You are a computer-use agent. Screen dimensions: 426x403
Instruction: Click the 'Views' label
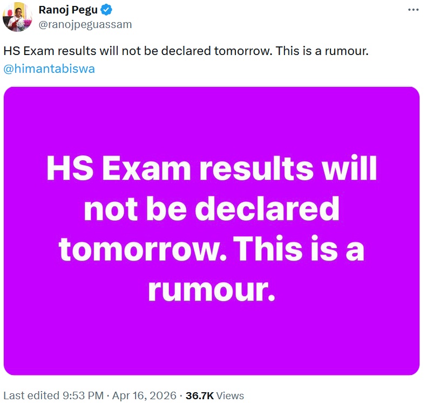(x=231, y=395)
